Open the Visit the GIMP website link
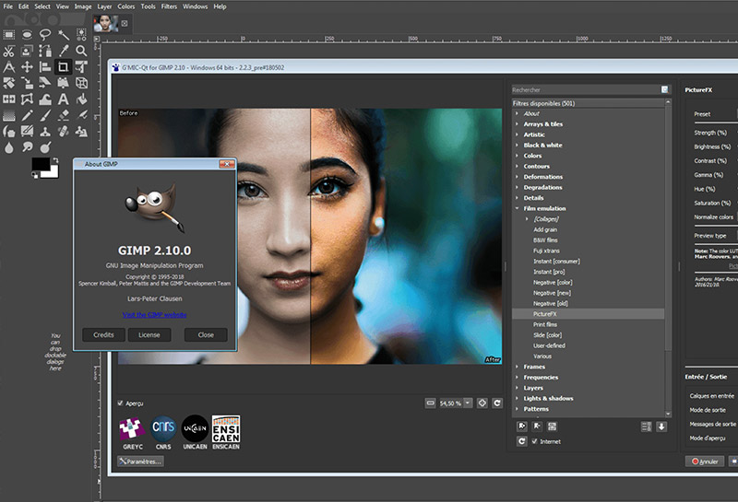738x502 pixels. pyautogui.click(x=154, y=314)
